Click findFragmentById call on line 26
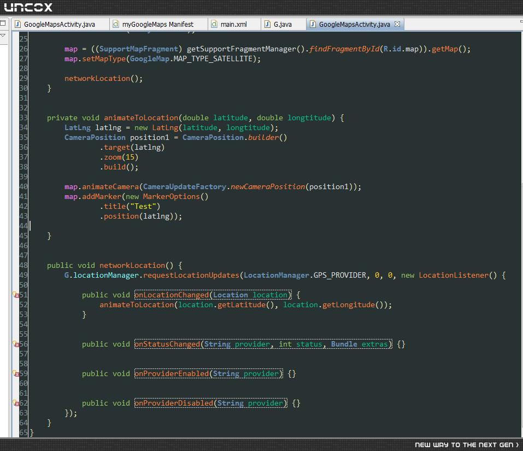This screenshot has width=523, height=451. (x=344, y=49)
